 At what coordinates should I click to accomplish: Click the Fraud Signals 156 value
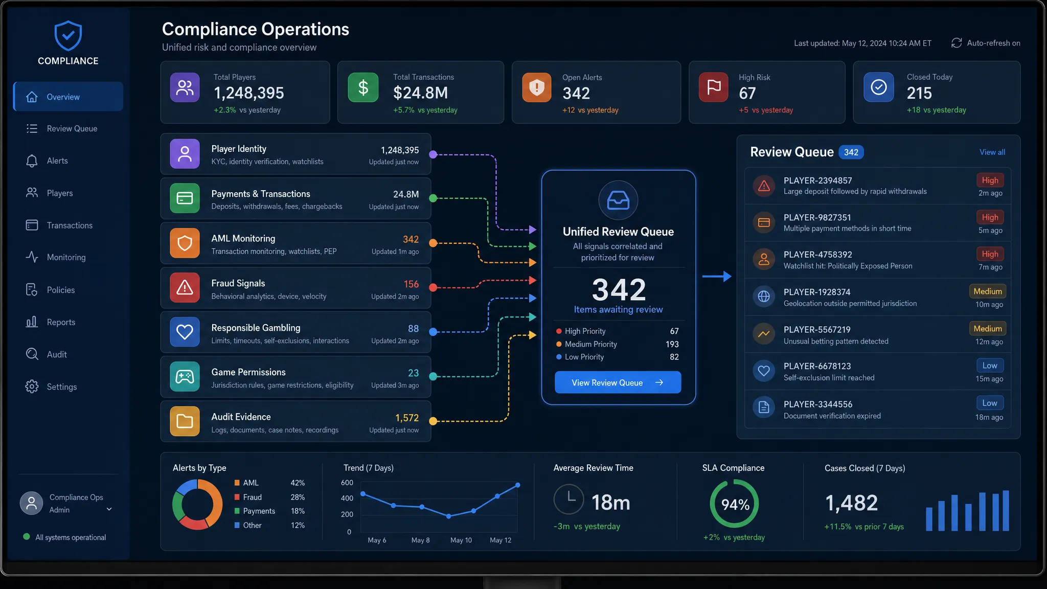[411, 284]
